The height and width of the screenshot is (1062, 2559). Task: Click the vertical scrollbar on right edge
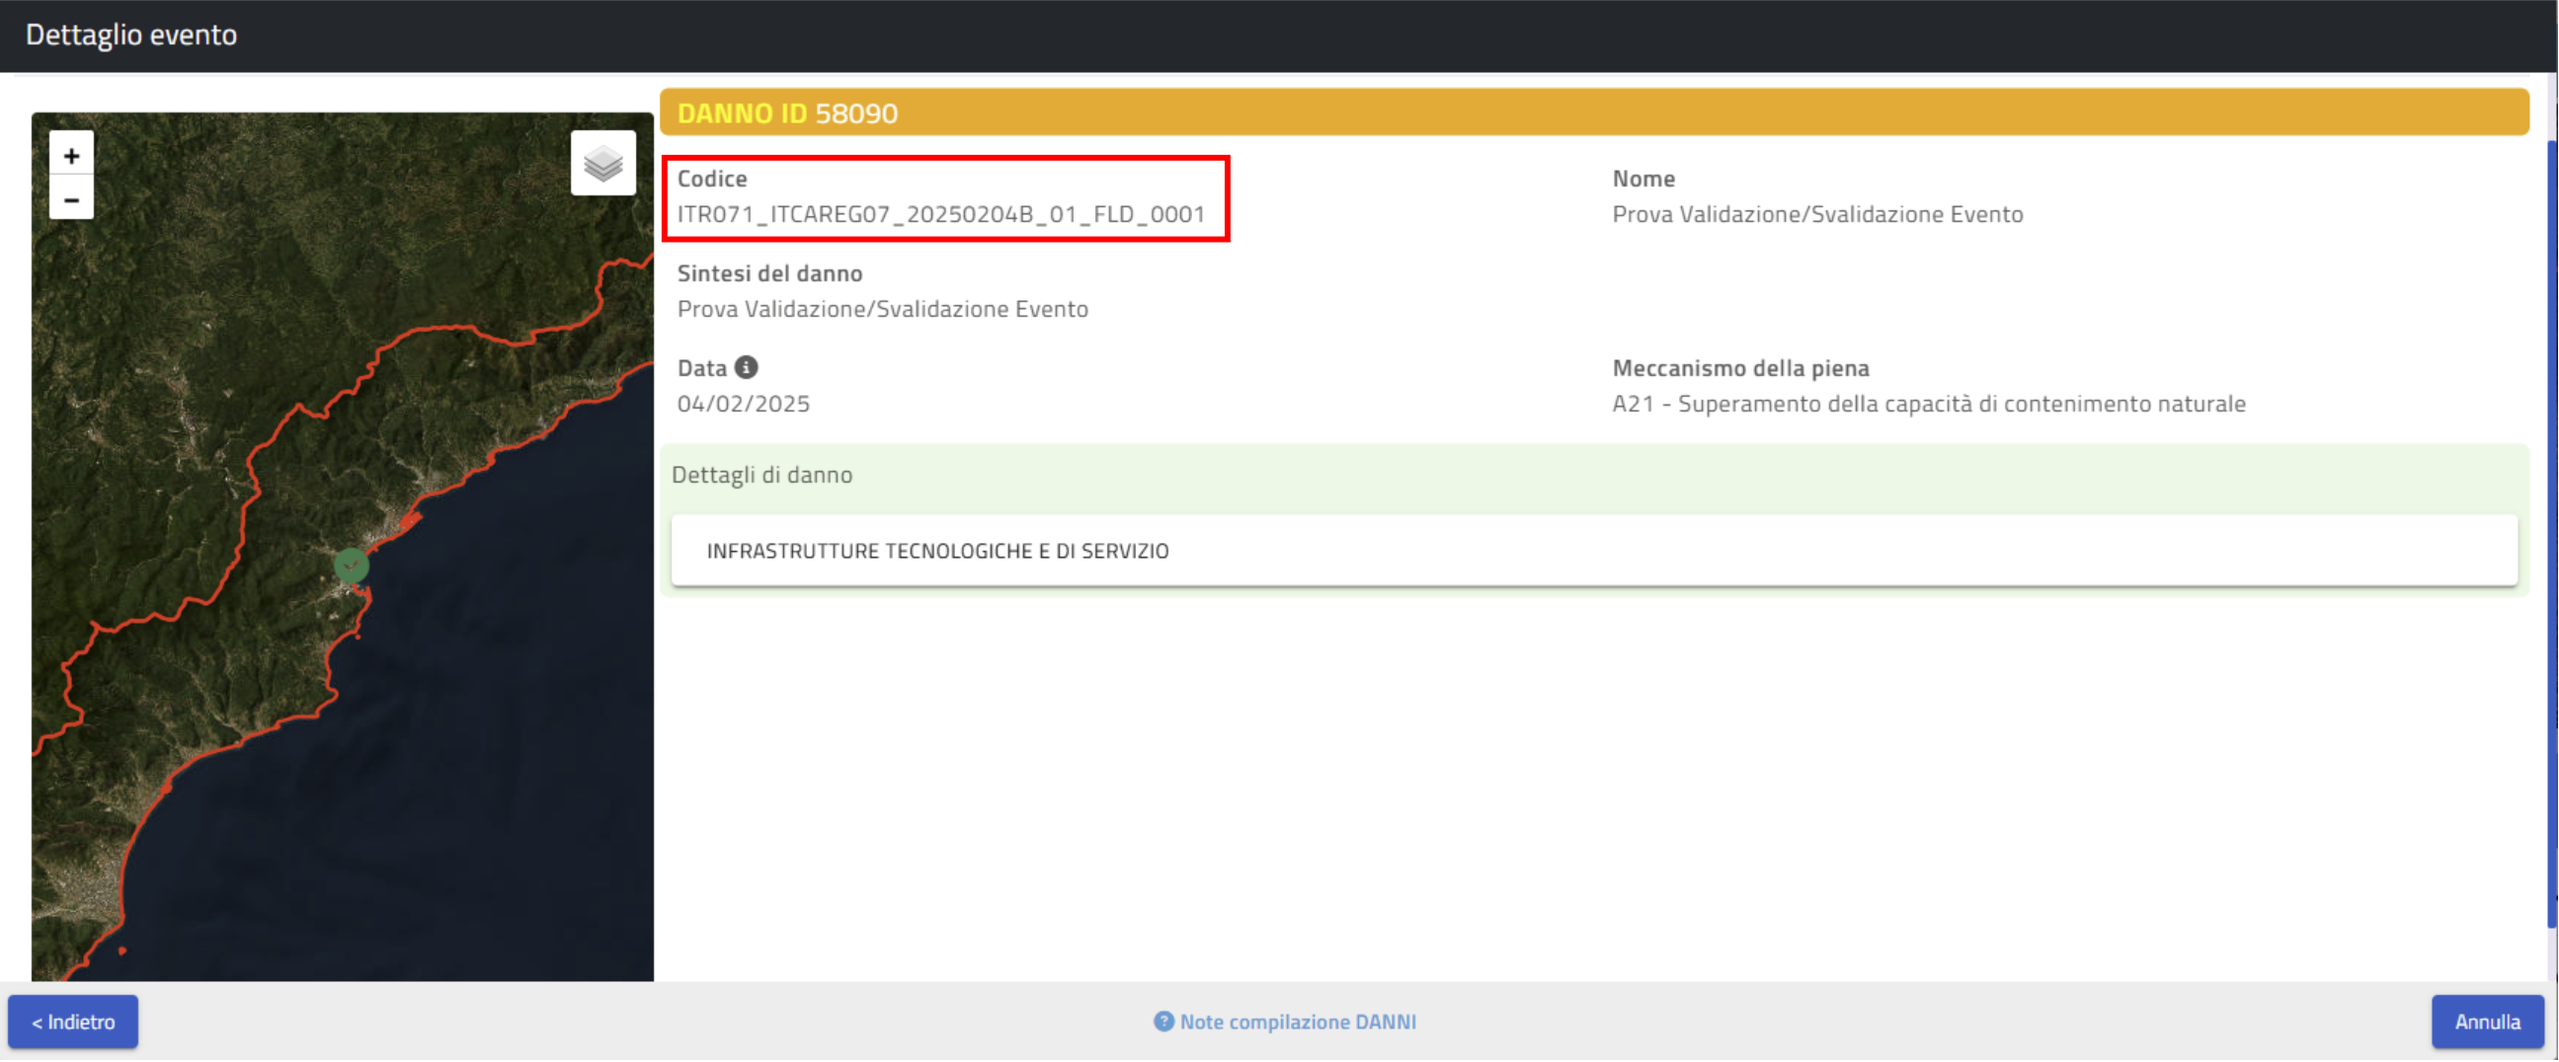(x=2551, y=536)
